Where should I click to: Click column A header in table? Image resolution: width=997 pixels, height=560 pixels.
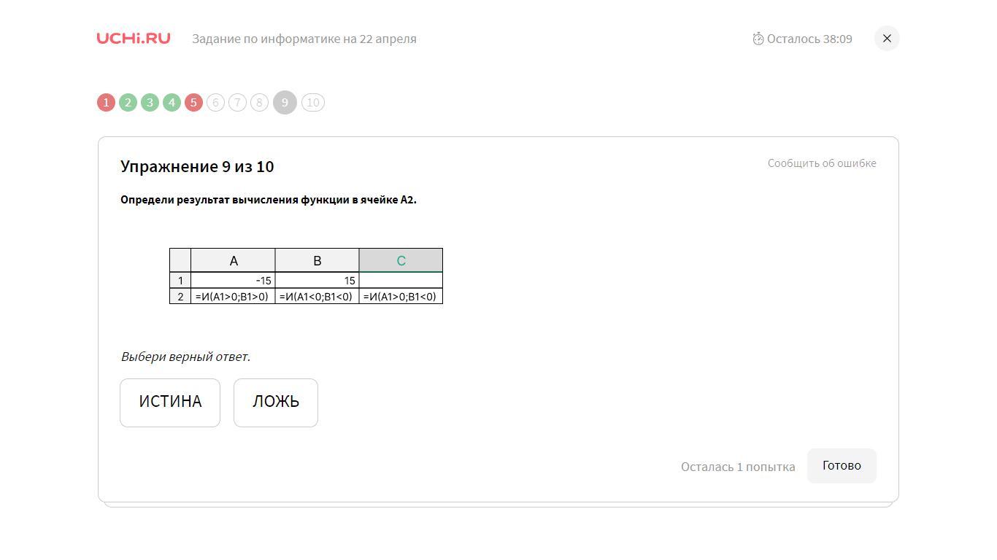click(x=233, y=260)
